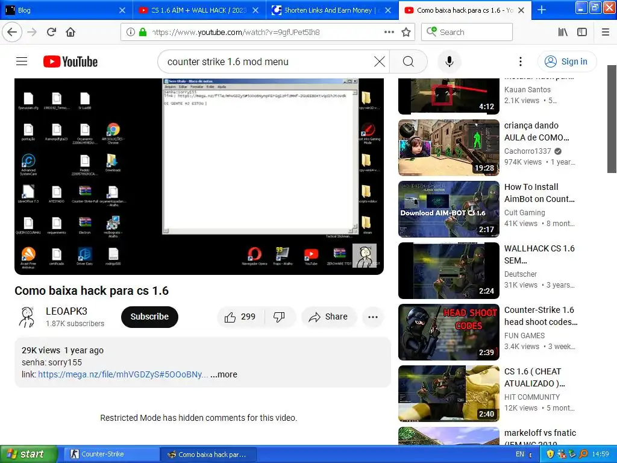Close the Blog tab

pos(122,10)
